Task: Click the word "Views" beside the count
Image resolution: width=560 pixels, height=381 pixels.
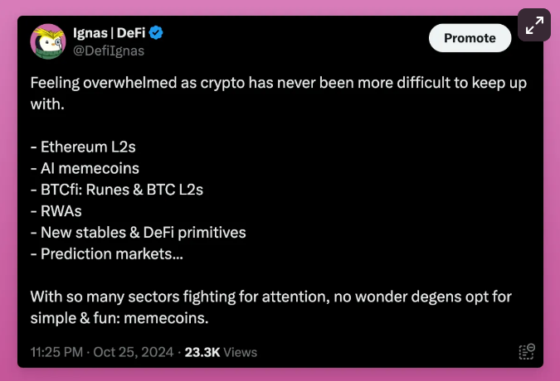Action: point(241,352)
